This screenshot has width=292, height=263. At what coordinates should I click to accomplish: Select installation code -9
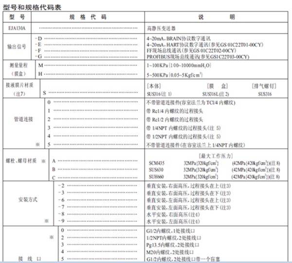[x=61, y=221]
